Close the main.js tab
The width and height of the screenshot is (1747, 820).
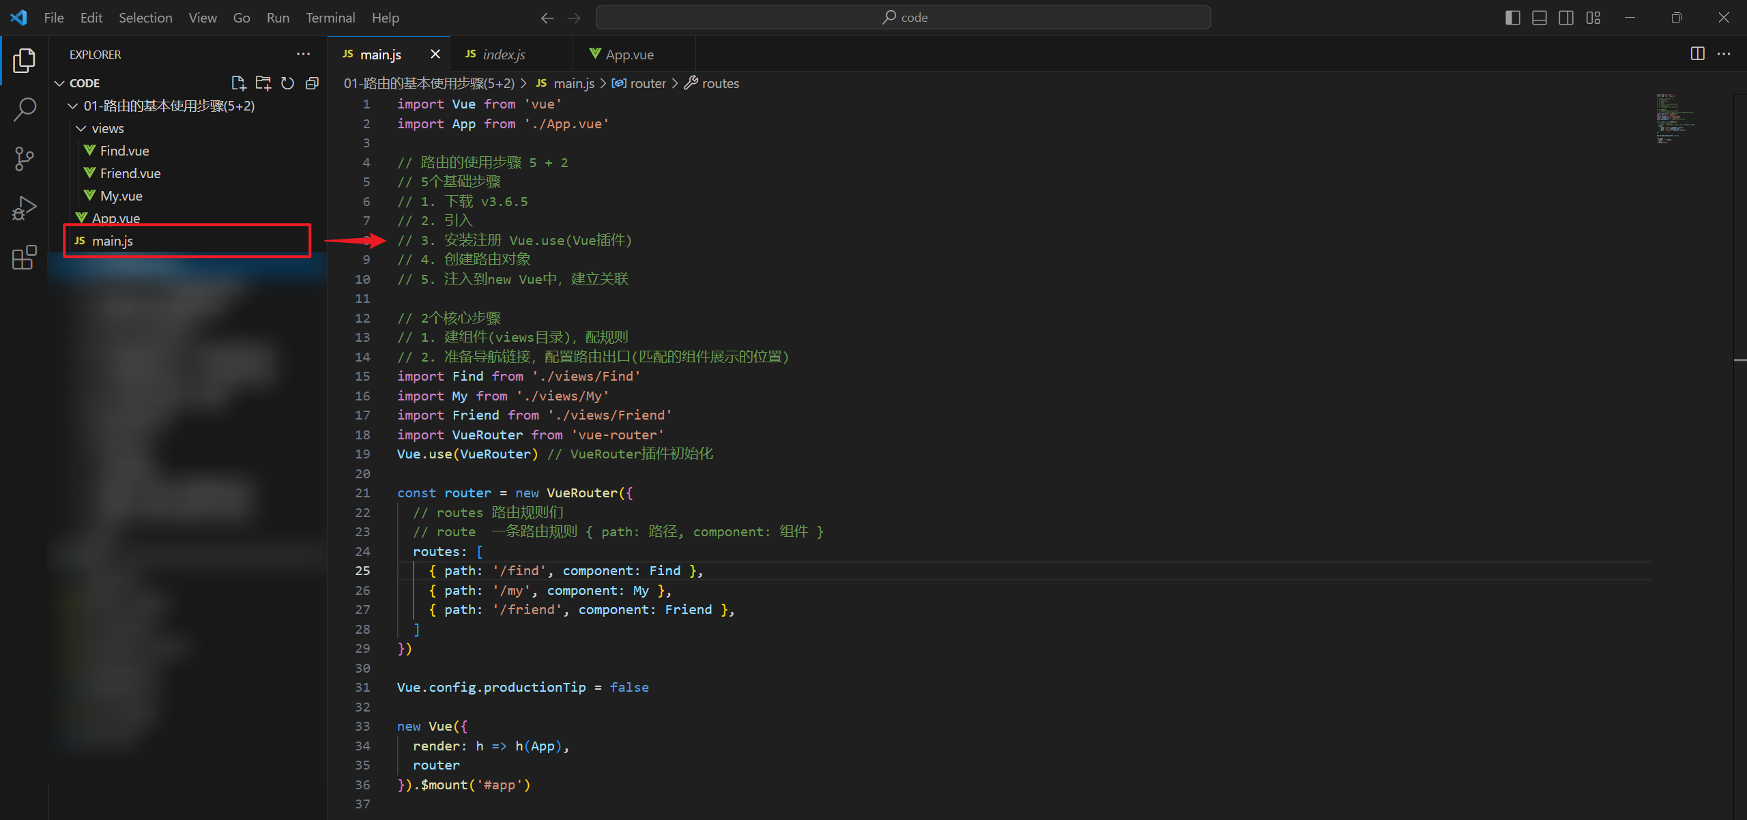tap(435, 54)
